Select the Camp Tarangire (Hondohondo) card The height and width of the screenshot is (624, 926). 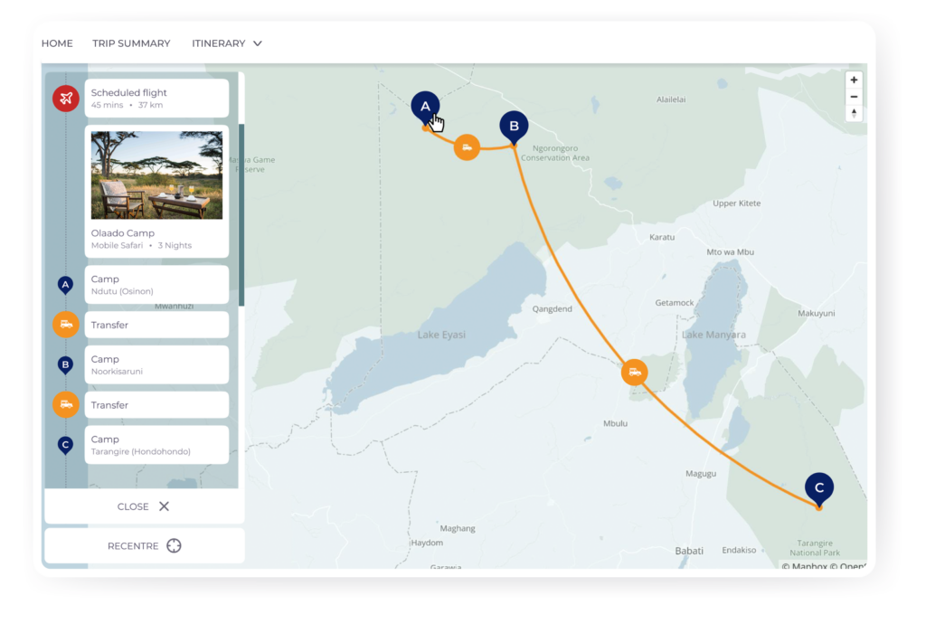pyautogui.click(x=156, y=445)
